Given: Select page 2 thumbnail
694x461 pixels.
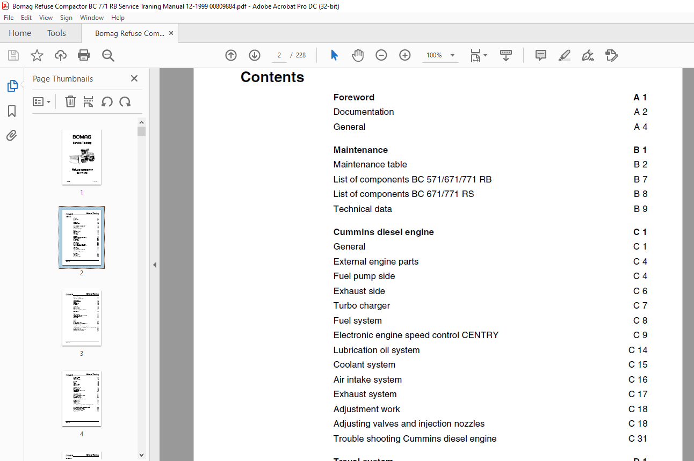Looking at the screenshot, I should tap(82, 238).
